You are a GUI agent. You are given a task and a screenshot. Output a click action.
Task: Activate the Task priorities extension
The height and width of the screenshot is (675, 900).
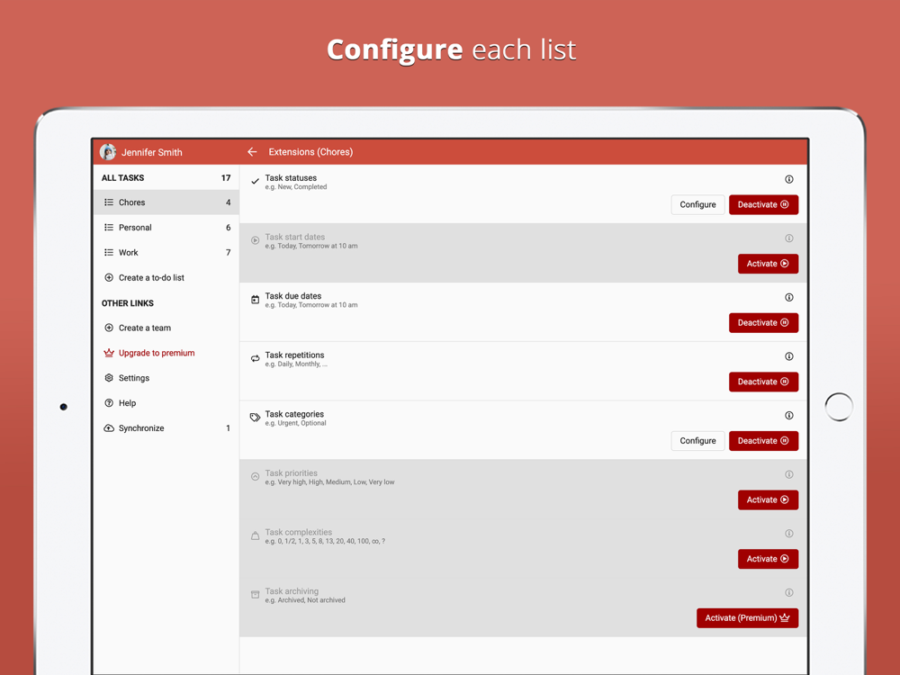(768, 499)
